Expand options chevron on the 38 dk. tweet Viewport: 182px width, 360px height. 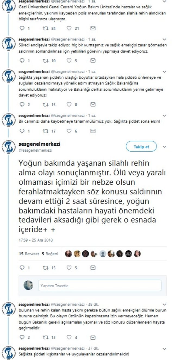click(164, 304)
